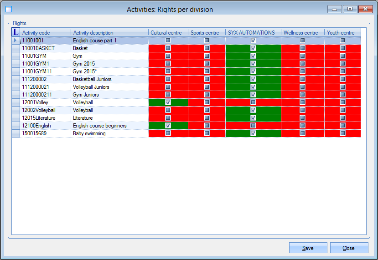
Task: Enable Youth centre for Literature row
Action: pos(342,118)
